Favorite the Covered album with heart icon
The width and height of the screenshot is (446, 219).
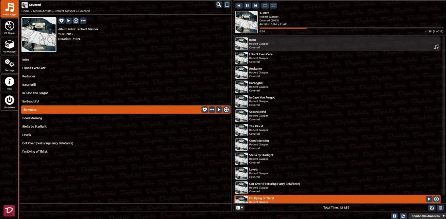(61, 21)
